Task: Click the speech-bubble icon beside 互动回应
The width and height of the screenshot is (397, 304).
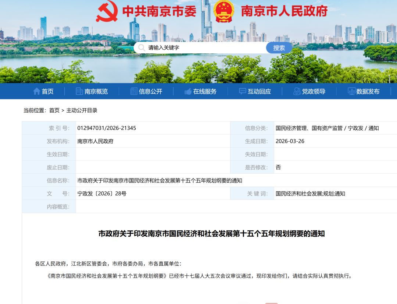Action: pyautogui.click(x=242, y=91)
